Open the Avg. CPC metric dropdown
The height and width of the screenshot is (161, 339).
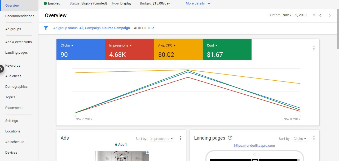167,45
